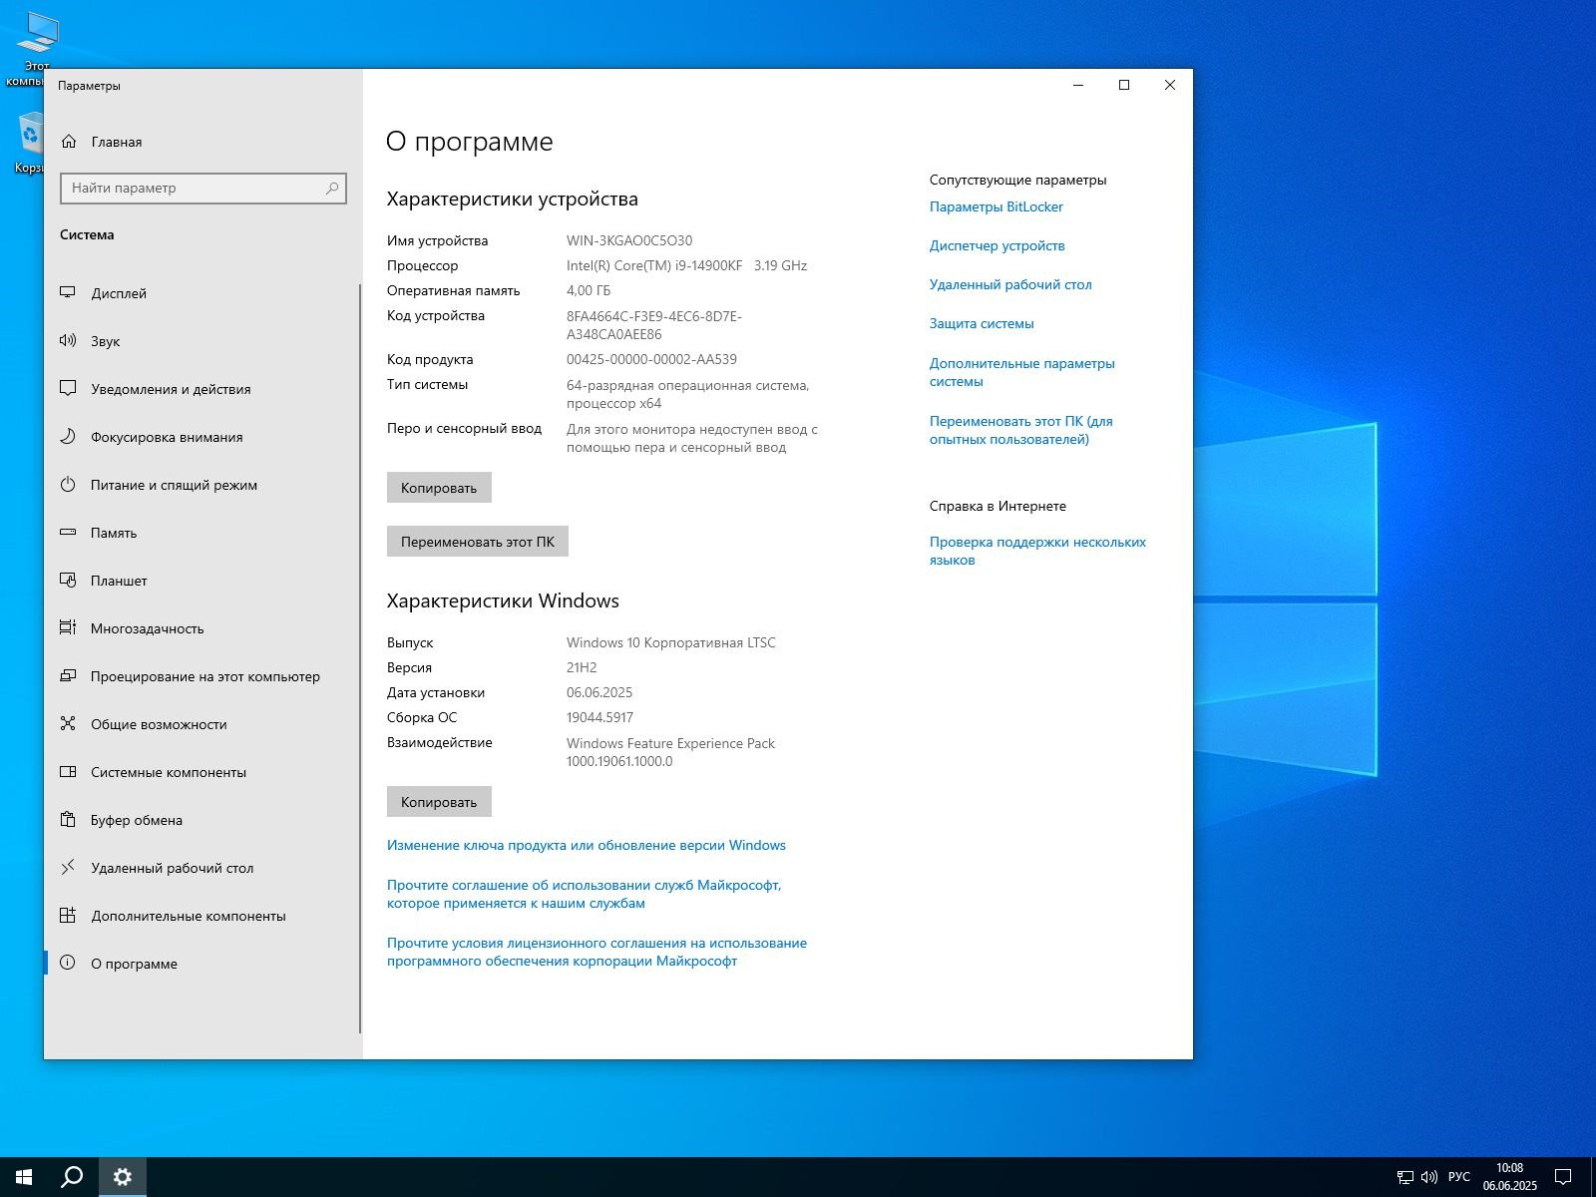The width and height of the screenshot is (1596, 1197).
Task: Open the Главная home icon
Action: coord(69,142)
